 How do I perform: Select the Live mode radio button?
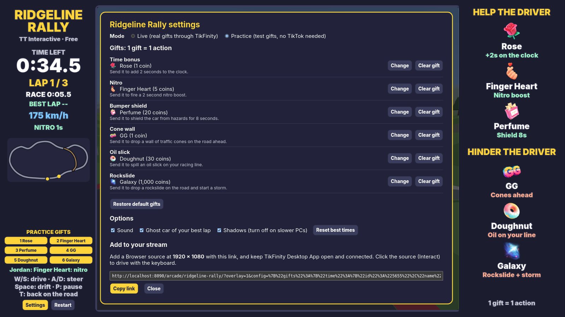[133, 36]
